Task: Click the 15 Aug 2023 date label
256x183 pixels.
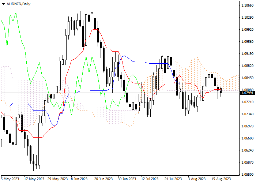Action: pyautogui.click(x=221, y=179)
